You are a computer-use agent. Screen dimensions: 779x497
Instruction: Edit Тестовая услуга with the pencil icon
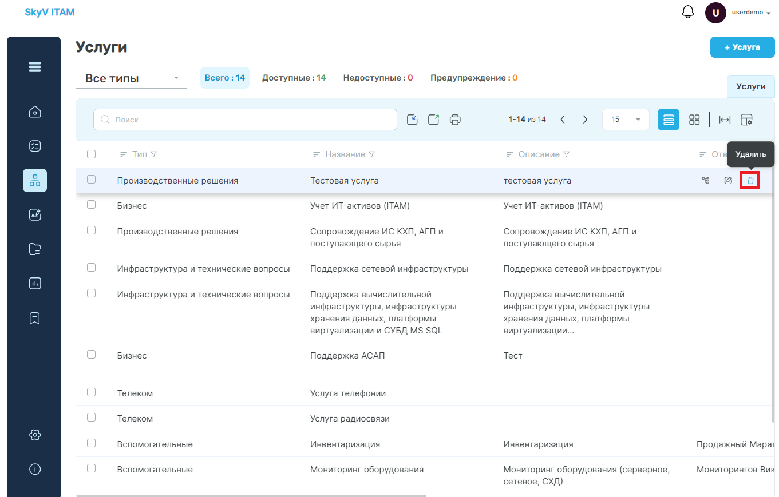[728, 181]
